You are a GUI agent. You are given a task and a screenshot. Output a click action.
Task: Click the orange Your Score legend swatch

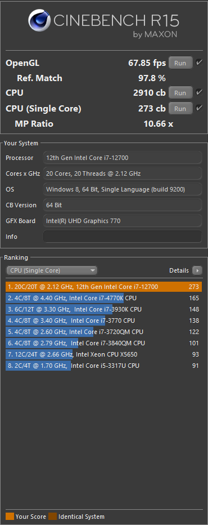[x=10, y=517]
